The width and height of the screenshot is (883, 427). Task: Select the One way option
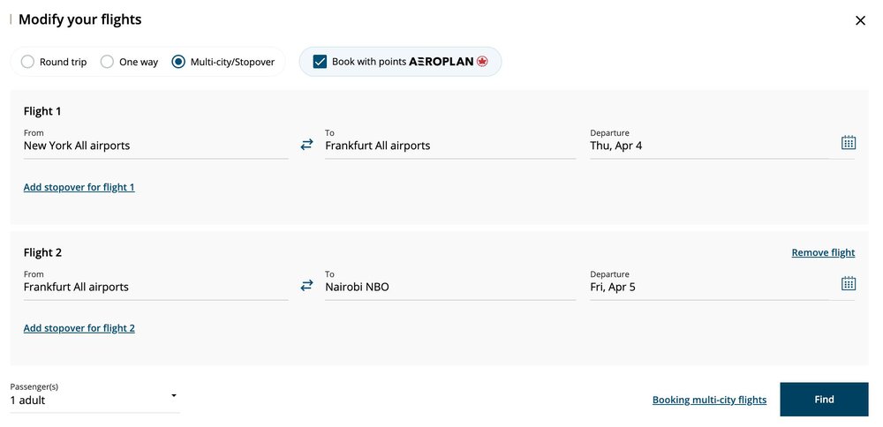coord(107,62)
